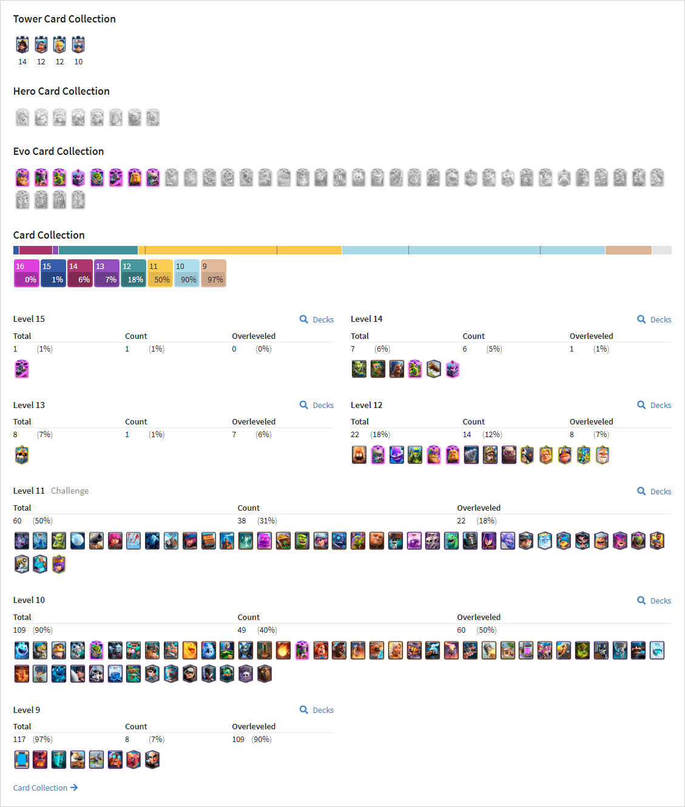Select the Ice Spirit card in Level 10
Image resolution: width=685 pixels, height=807 pixels.
(x=22, y=650)
